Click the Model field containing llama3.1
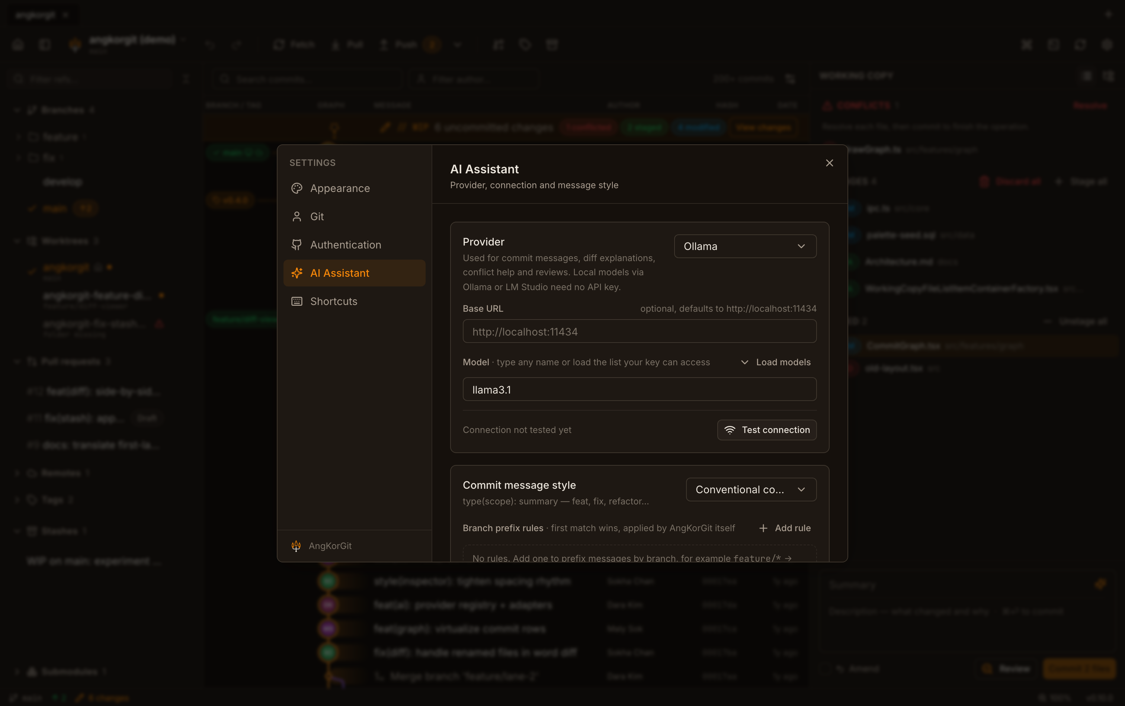The image size is (1125, 706). (x=639, y=389)
